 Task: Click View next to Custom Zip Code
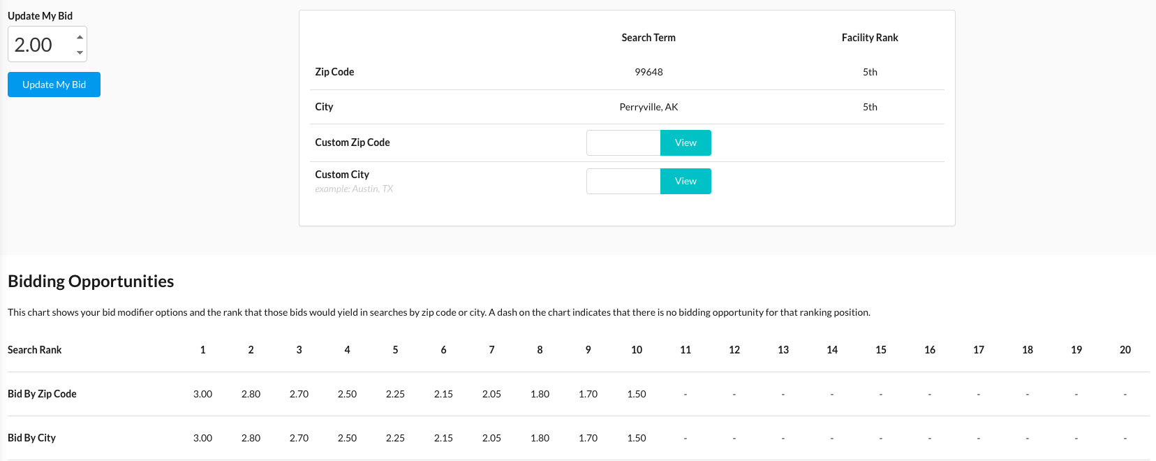tap(686, 142)
